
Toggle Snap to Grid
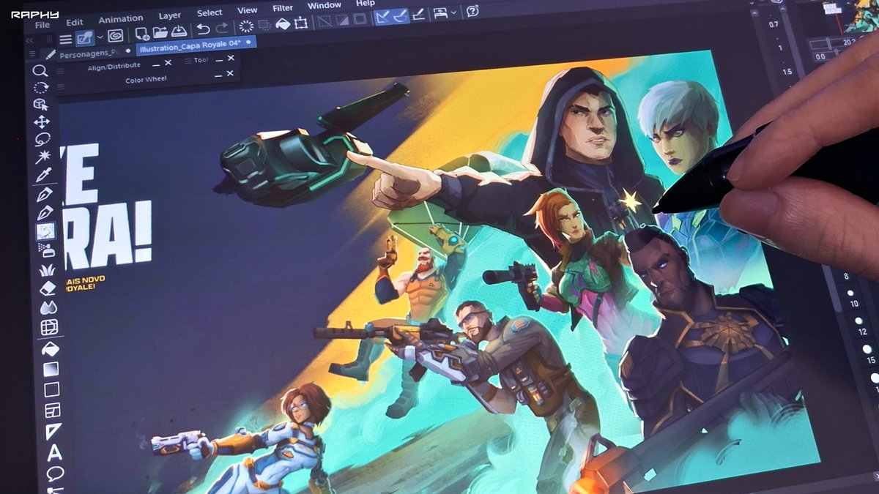[x=418, y=15]
